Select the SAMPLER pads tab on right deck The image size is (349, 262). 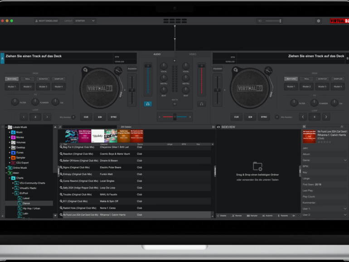[x=337, y=79]
